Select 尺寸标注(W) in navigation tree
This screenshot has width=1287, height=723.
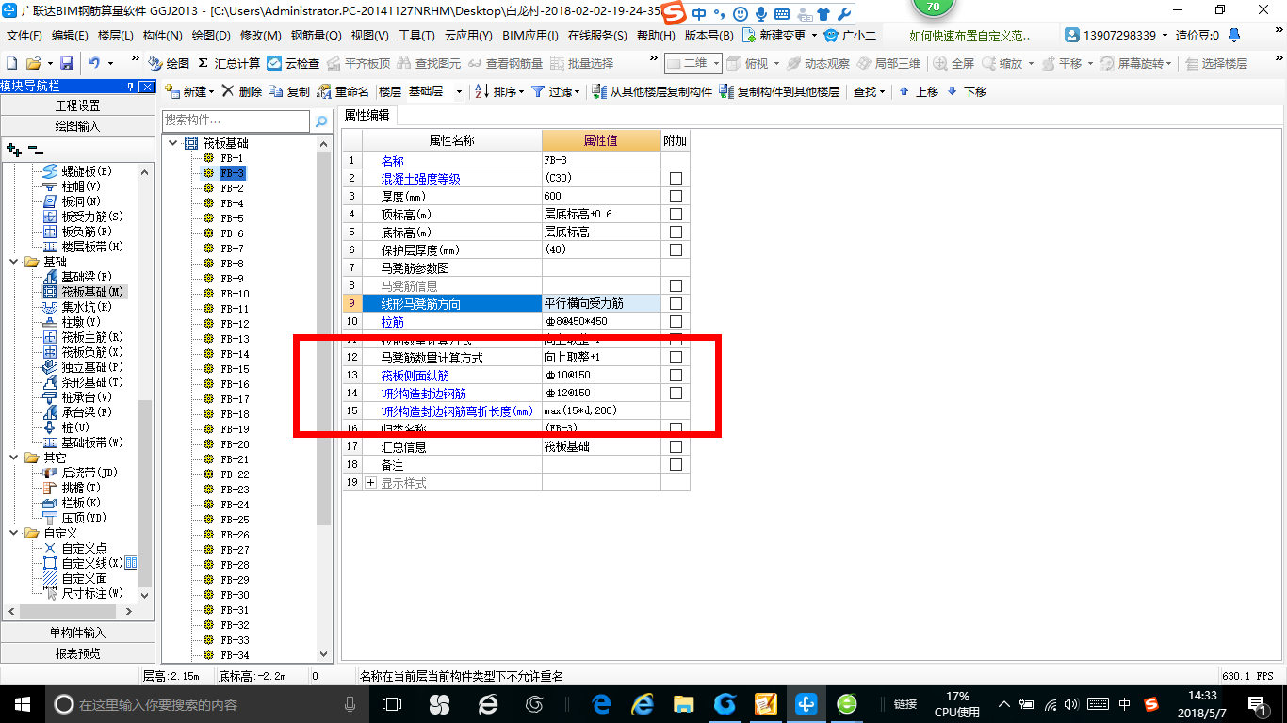pos(92,593)
